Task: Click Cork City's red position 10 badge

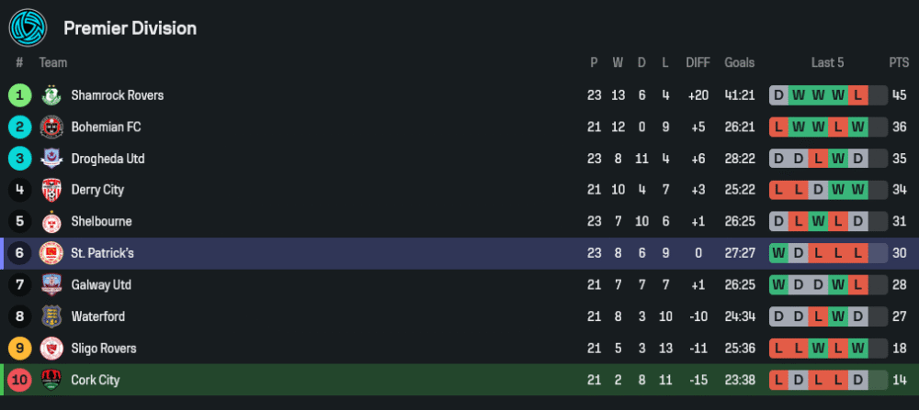Action: 19,380
